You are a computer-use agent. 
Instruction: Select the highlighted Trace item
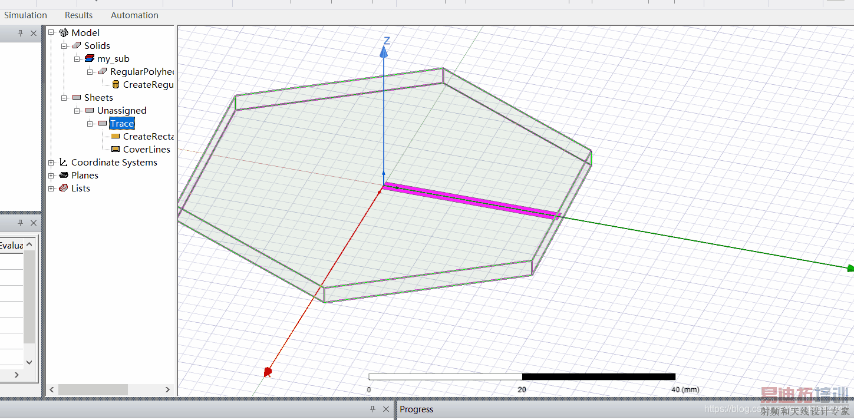point(122,123)
